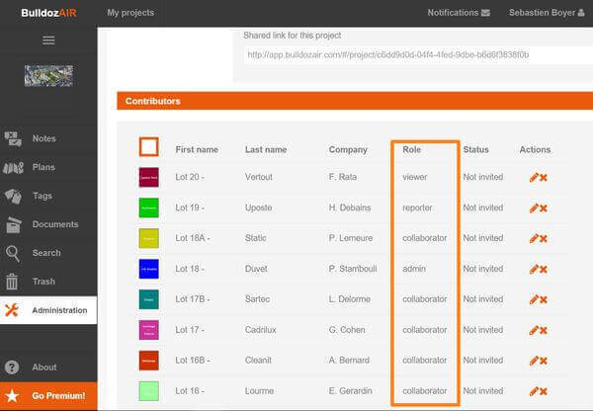The image size is (593, 411).
Task: Open the Tags section link
Action: pyautogui.click(x=42, y=196)
